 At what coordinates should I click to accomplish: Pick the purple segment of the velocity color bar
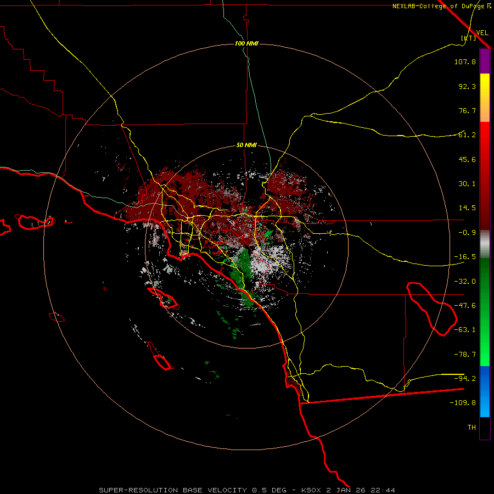(x=485, y=61)
